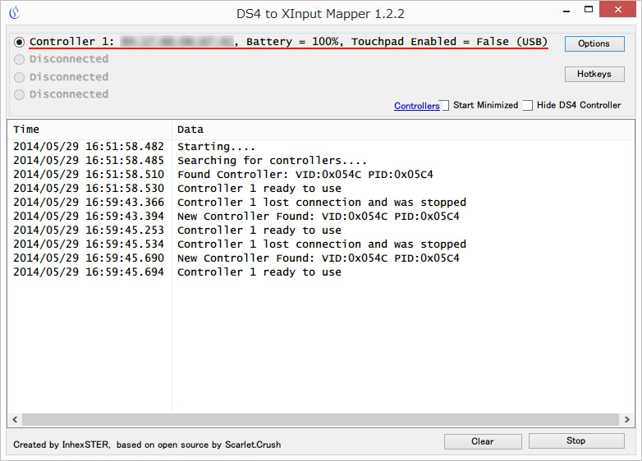Minimize the DS4 to XInput Mapper window
The width and height of the screenshot is (642, 461).
(x=566, y=11)
